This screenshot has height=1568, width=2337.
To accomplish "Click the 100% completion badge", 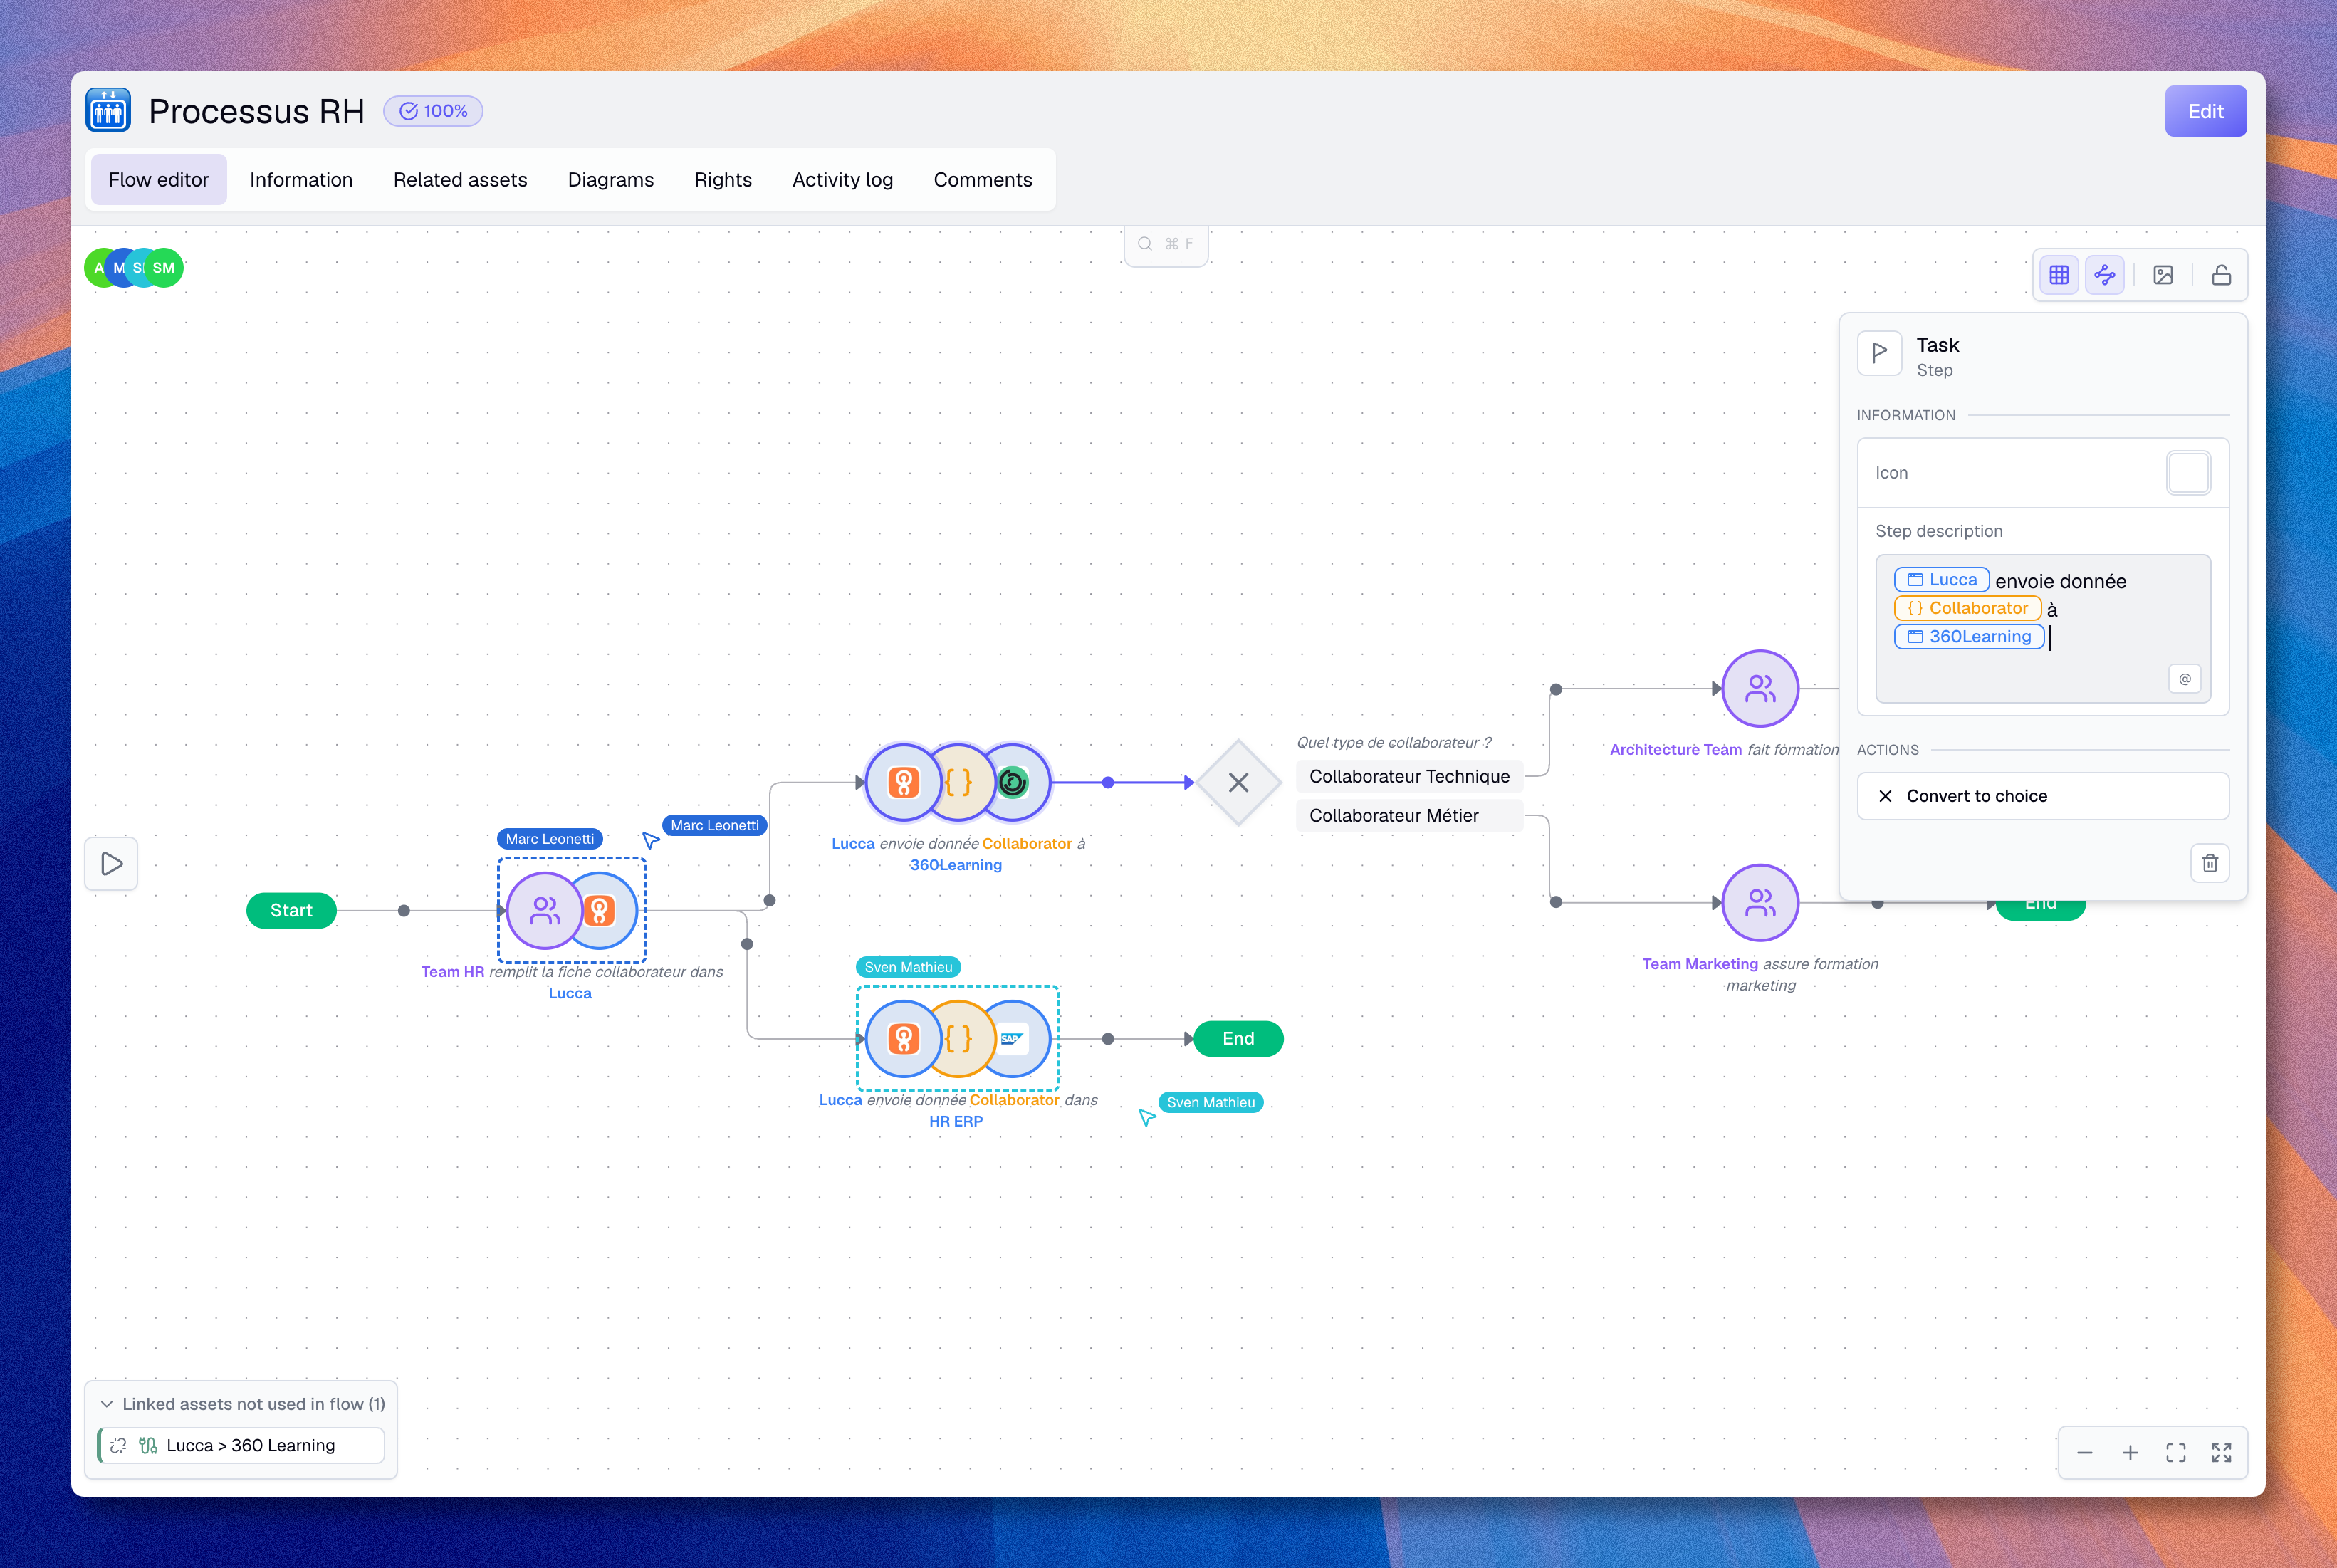I will [x=433, y=111].
